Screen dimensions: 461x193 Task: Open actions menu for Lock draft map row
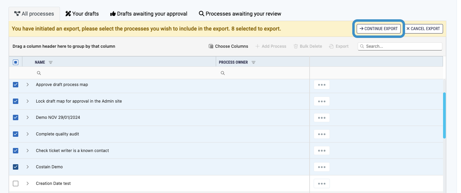[322, 101]
